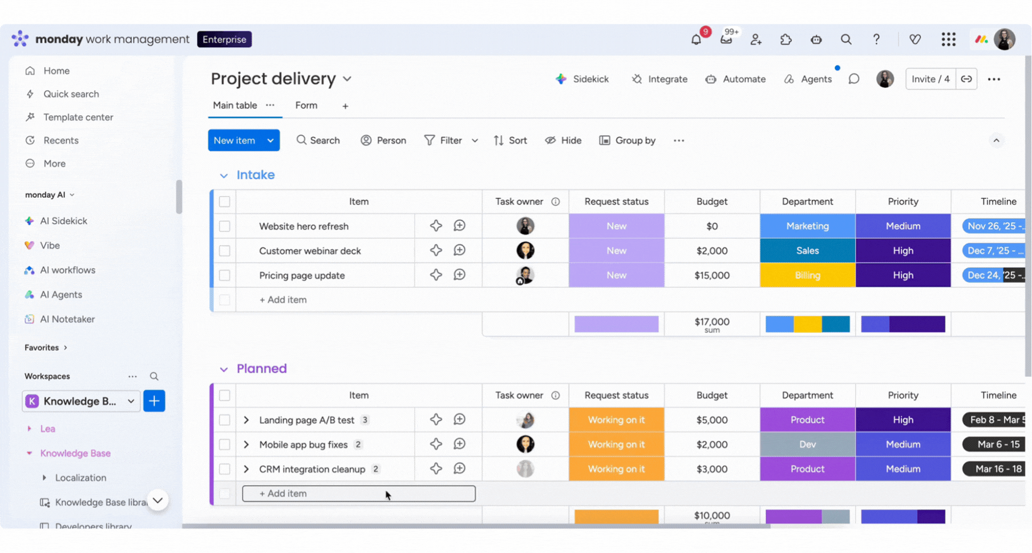Switch to the Form tab
This screenshot has width=1032, height=553.
[306, 105]
